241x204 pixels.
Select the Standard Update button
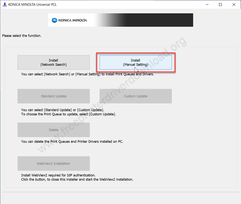click(x=53, y=96)
